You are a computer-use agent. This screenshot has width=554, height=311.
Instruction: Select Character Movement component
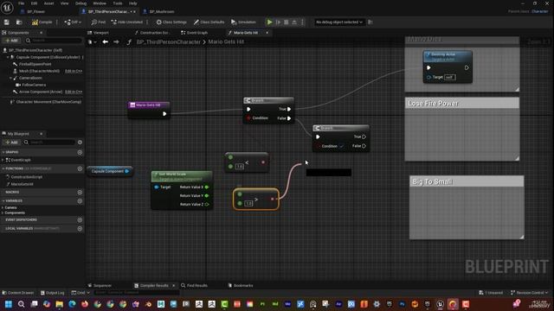48,102
